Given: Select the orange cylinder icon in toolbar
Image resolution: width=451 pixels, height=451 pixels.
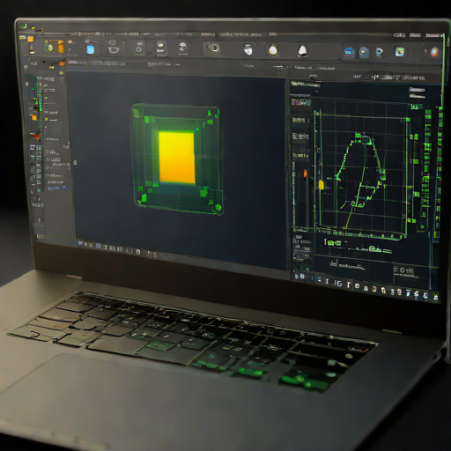Looking at the screenshot, I should [61, 47].
